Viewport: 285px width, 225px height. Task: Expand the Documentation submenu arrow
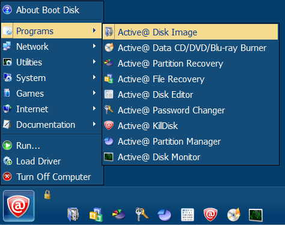(x=94, y=124)
